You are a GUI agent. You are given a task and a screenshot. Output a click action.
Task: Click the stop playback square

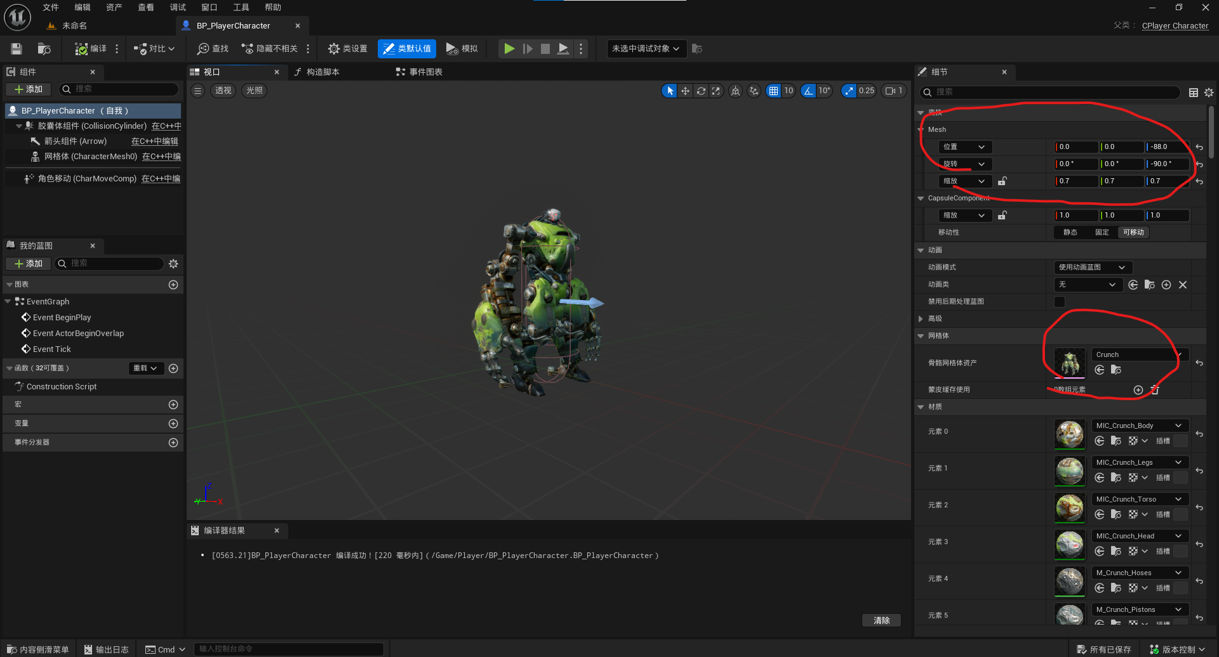tap(545, 49)
